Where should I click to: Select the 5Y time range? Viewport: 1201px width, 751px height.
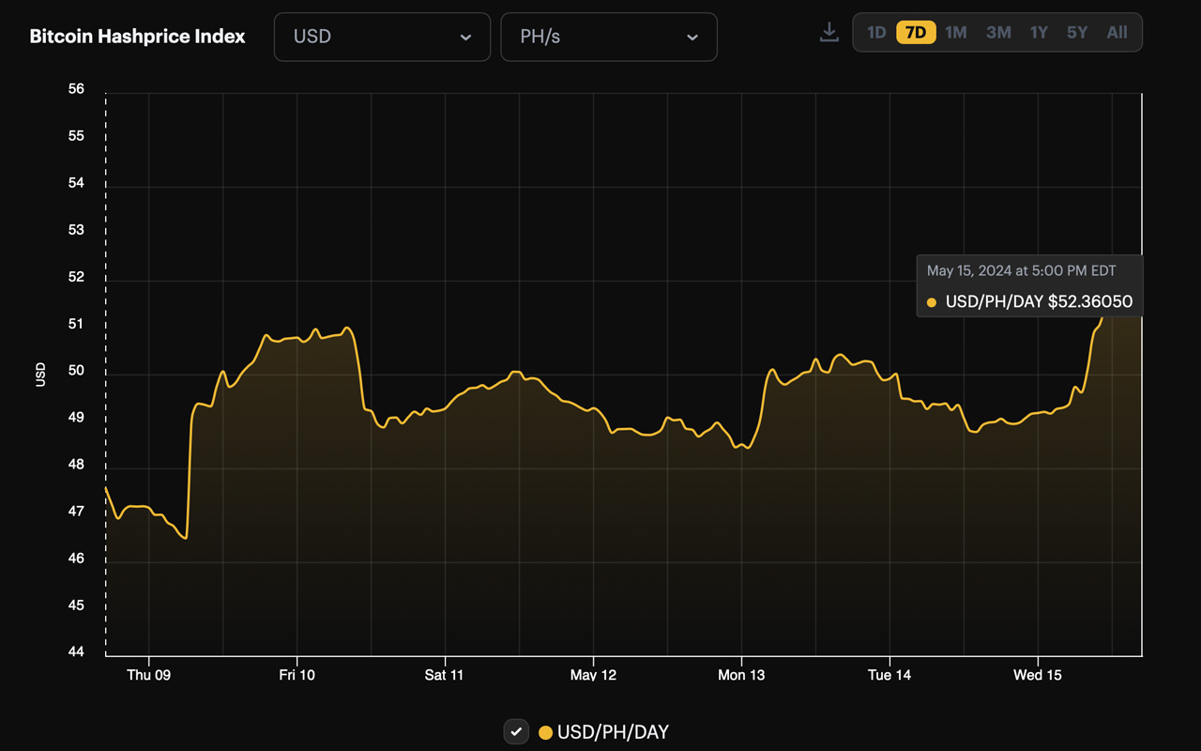coord(1077,33)
